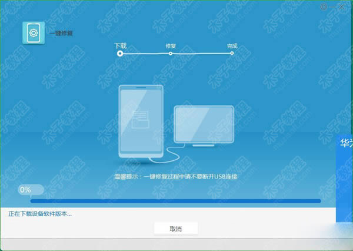Click the 下载 step label
Viewport: 353px width, 251px height.
[x=120, y=45]
